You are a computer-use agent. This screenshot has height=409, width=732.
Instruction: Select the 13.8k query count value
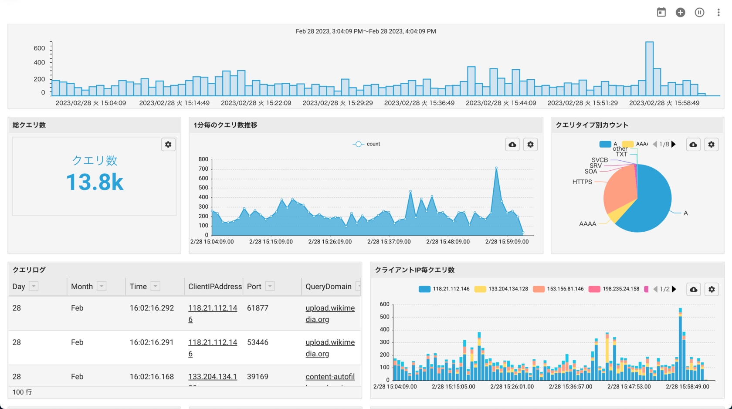[x=95, y=182]
